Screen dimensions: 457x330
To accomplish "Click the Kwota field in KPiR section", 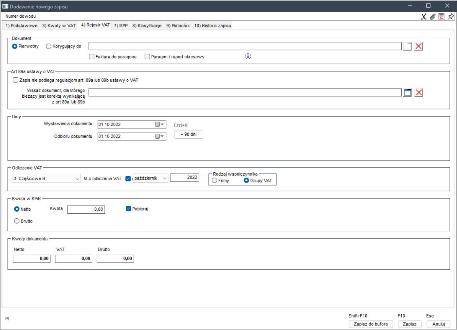I will coord(86,209).
